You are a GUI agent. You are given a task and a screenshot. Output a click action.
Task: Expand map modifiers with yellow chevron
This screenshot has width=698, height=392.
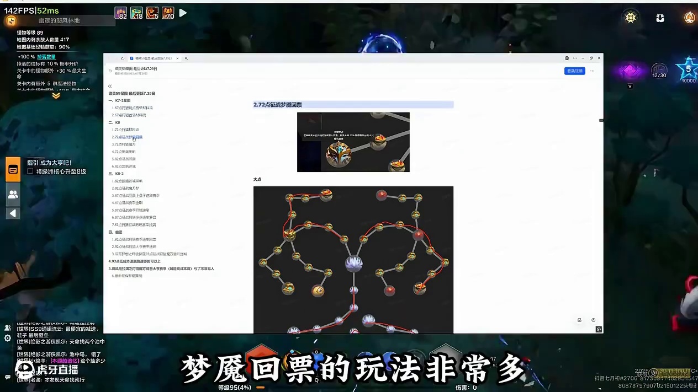pos(56,95)
